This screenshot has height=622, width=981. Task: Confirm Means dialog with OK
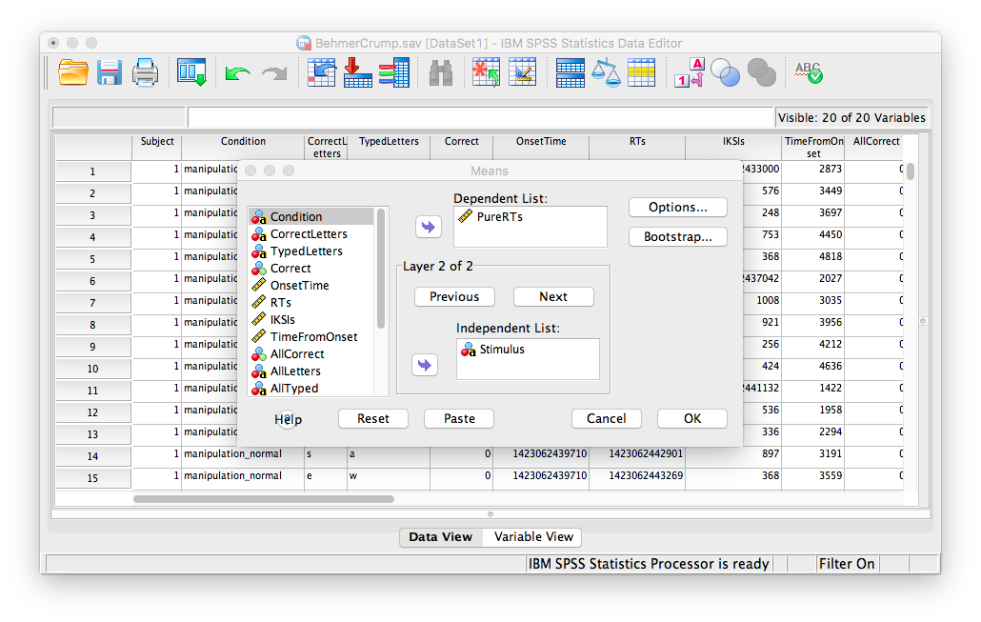(692, 418)
